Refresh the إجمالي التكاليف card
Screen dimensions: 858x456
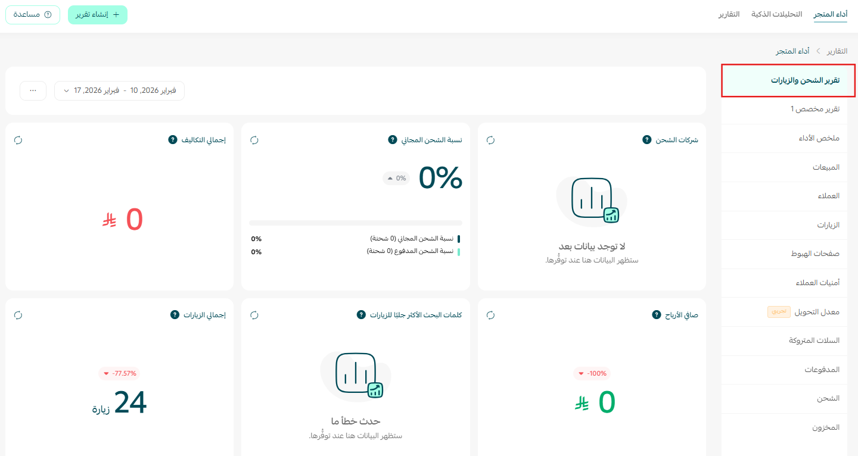(18, 140)
